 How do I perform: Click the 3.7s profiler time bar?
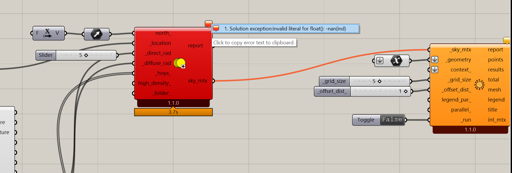tap(173, 112)
